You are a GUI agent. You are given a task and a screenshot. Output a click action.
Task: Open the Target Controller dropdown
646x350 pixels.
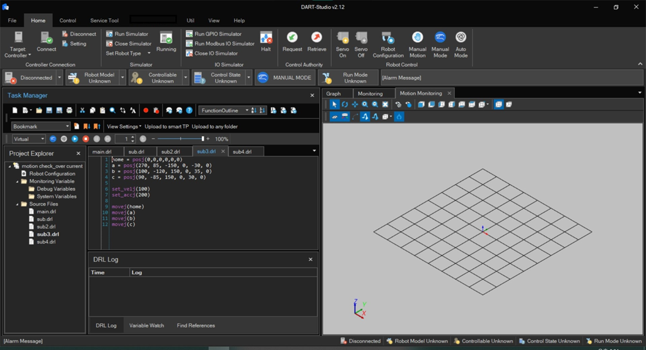click(17, 45)
